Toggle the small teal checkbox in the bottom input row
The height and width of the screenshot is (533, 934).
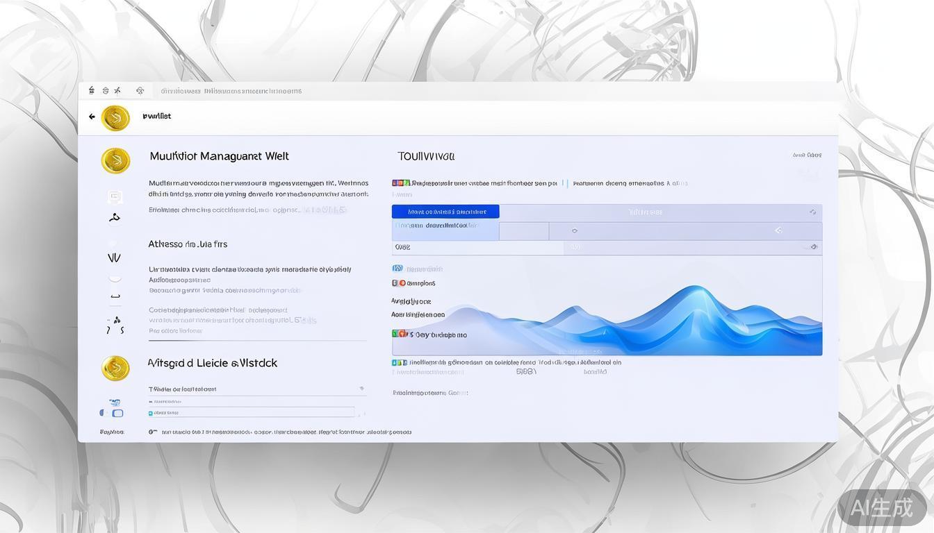tap(151, 413)
